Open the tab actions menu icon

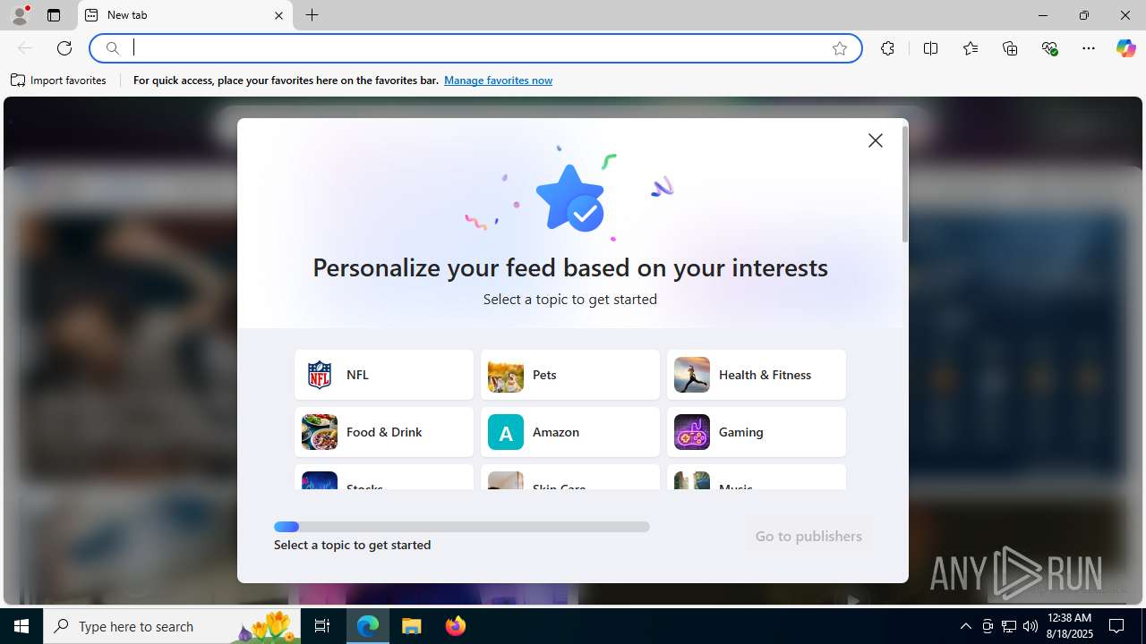(x=54, y=15)
